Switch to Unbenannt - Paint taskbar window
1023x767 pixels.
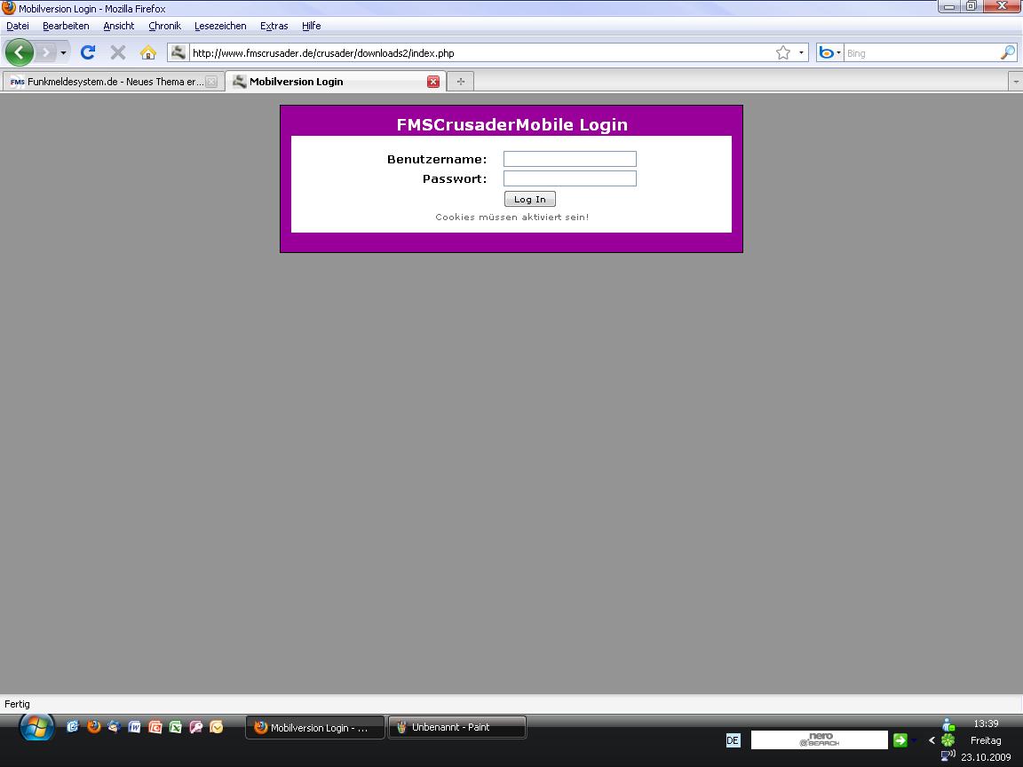click(456, 727)
